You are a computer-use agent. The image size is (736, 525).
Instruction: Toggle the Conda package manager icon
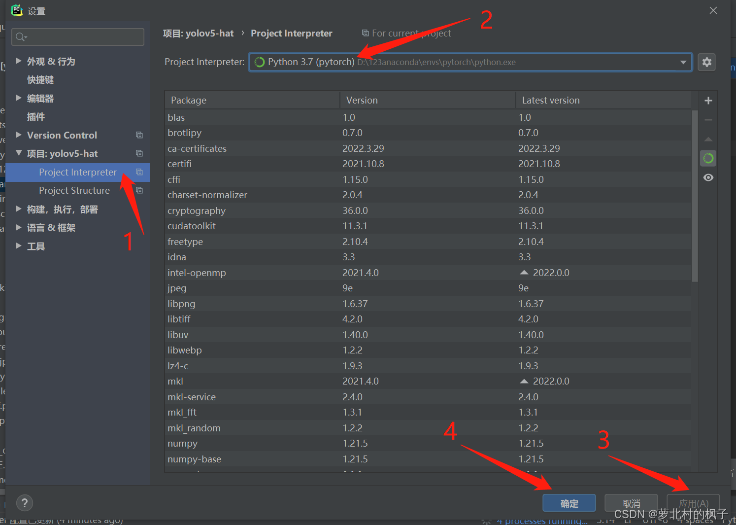pyautogui.click(x=708, y=158)
